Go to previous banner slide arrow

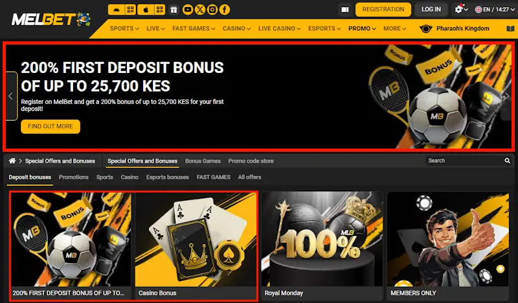(10, 96)
